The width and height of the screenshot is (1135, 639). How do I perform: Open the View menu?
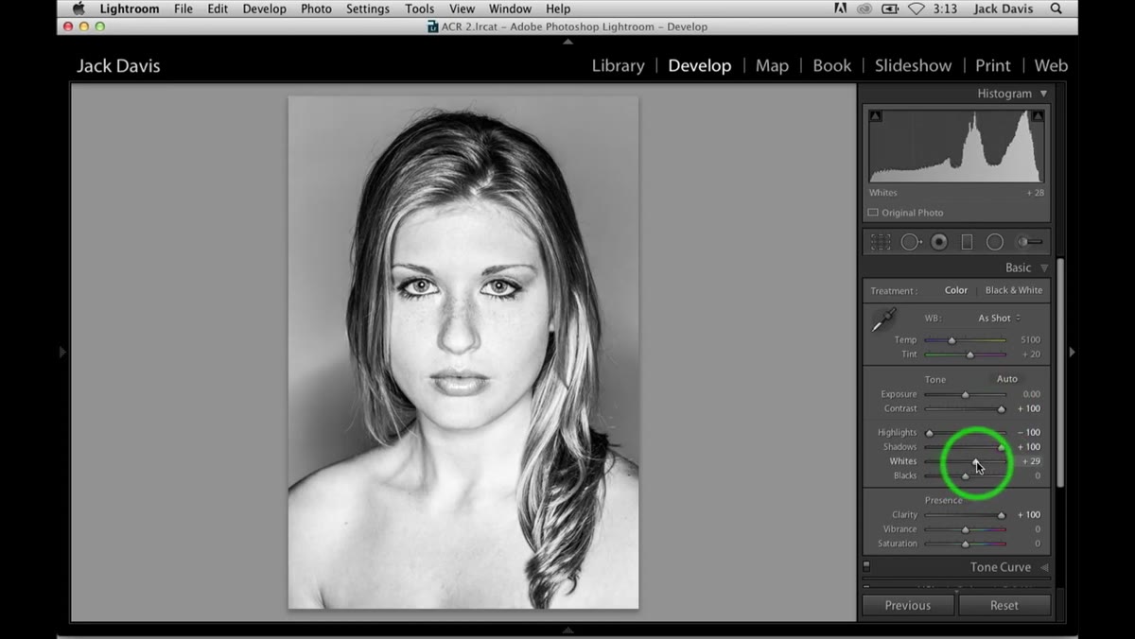(462, 9)
